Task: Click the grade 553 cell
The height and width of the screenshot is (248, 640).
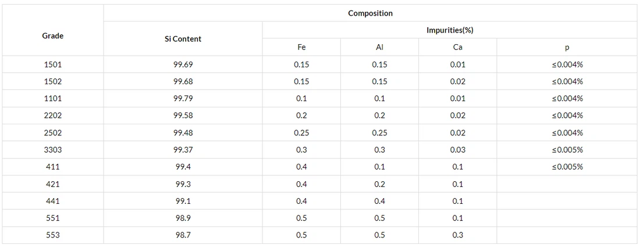Action: point(53,235)
